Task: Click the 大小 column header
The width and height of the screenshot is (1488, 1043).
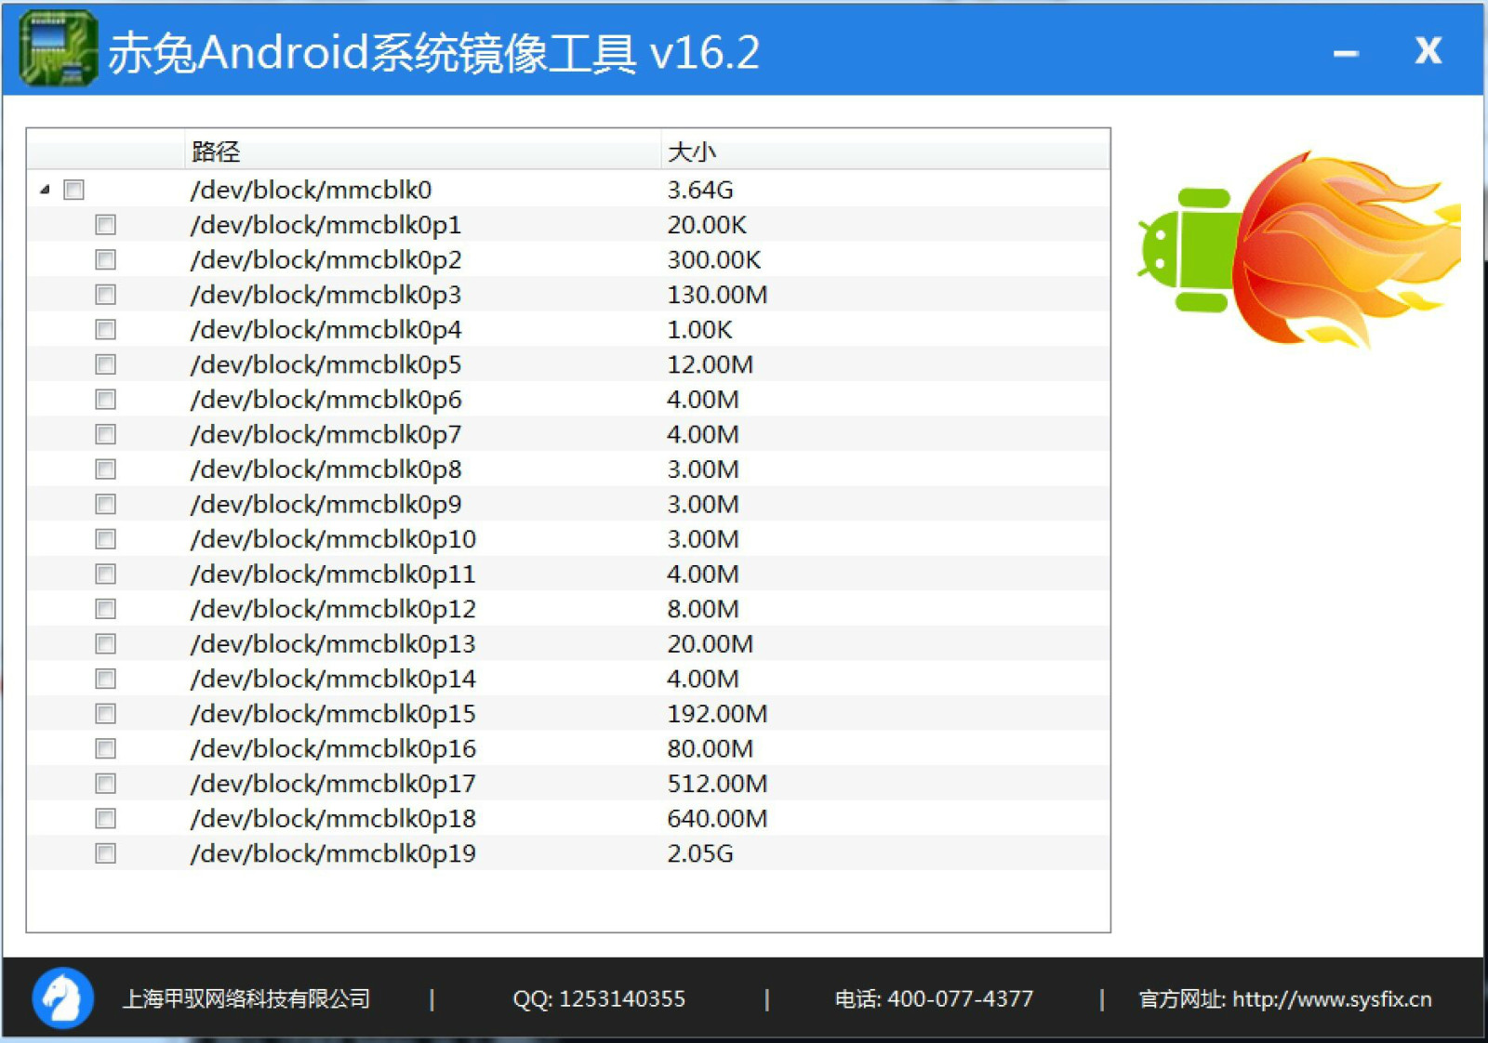Action: pyautogui.click(x=884, y=151)
